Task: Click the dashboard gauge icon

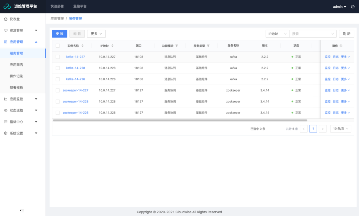Action: [6, 19]
